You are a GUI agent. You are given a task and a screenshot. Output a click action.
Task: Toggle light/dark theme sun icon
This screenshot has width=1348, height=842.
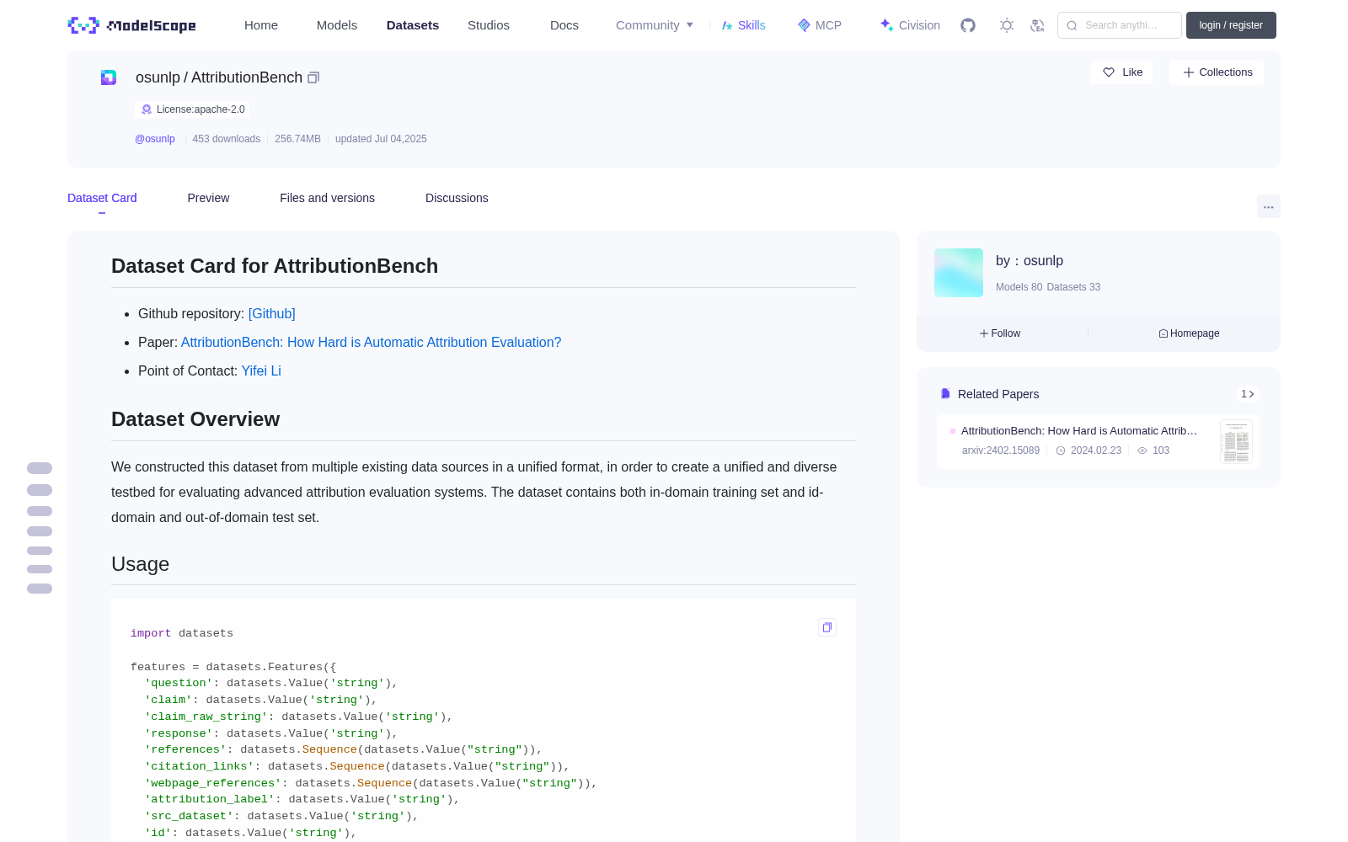[1007, 25]
